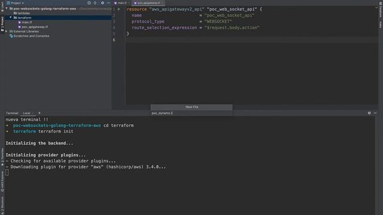Switch to the main.tf editor tab

click(121, 3)
